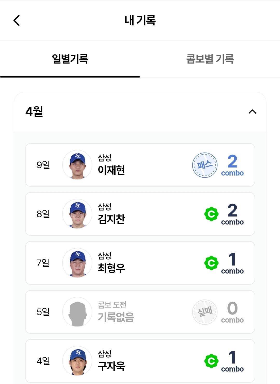The image size is (280, 384).
Task: Tap green combo badge on 4일 row
Action: coord(211,361)
